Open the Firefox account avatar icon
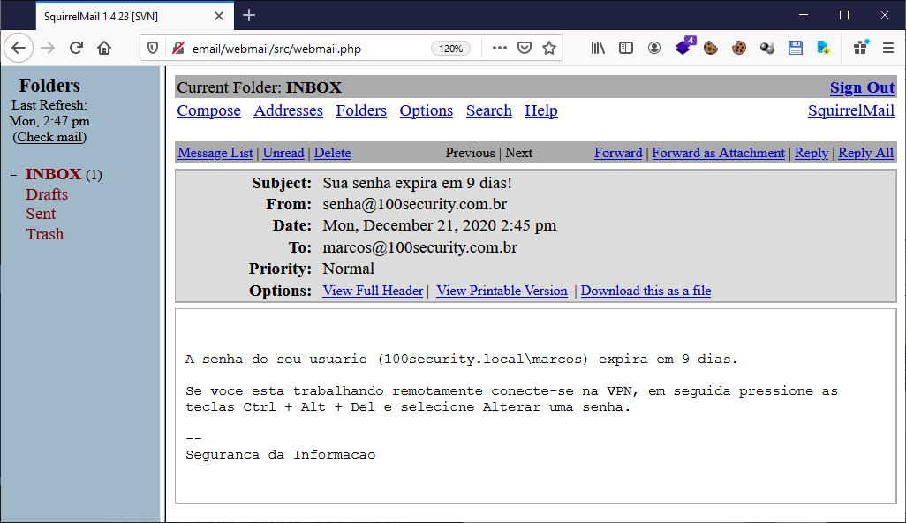The image size is (906, 523). 654,48
